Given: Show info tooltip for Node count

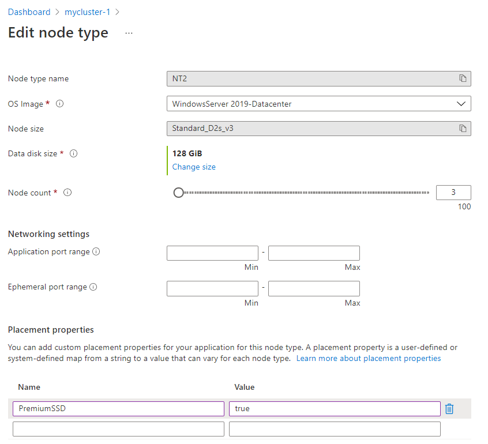Looking at the screenshot, I should click(67, 193).
